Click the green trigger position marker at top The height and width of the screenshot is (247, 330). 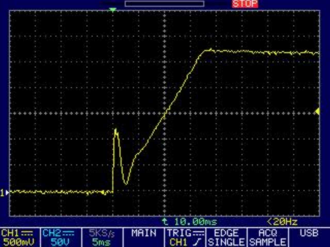pos(112,10)
